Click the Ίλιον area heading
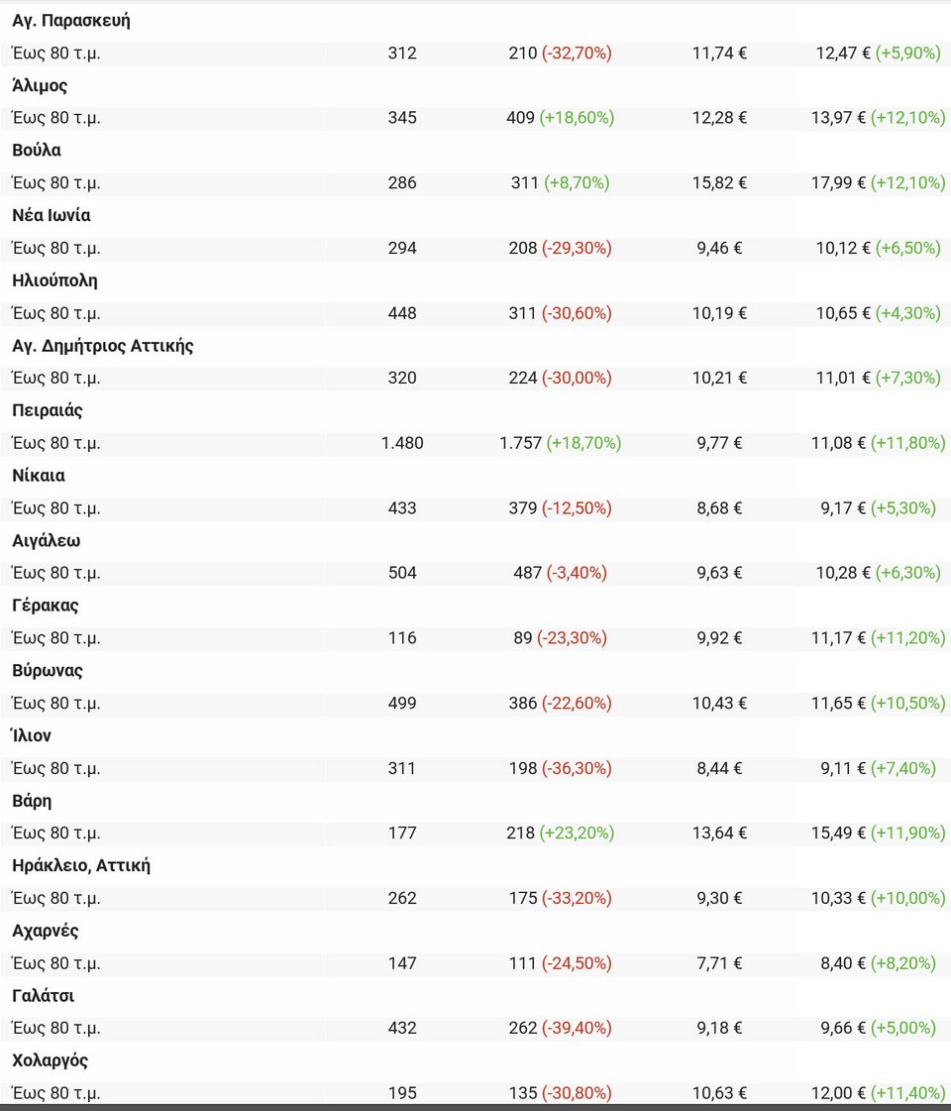This screenshot has width=951, height=1111. (32, 736)
